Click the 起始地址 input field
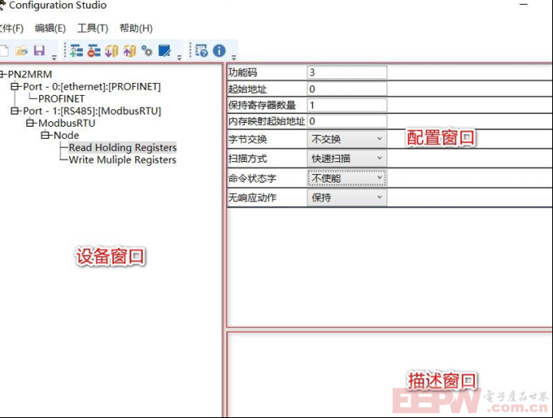Screen dimensions: 553x418 (346, 89)
